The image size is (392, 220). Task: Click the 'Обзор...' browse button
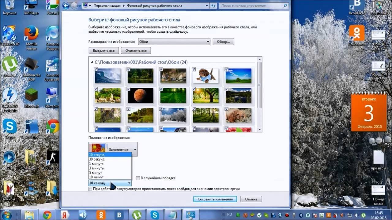coord(223,42)
